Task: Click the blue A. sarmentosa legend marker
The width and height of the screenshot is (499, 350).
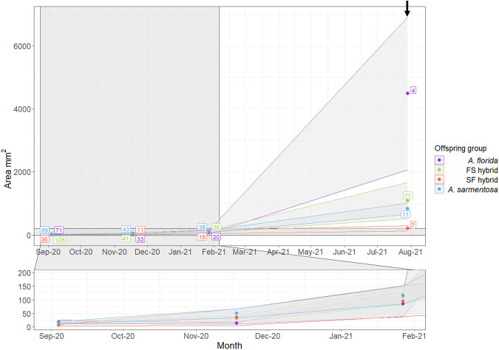Action: tap(440, 190)
